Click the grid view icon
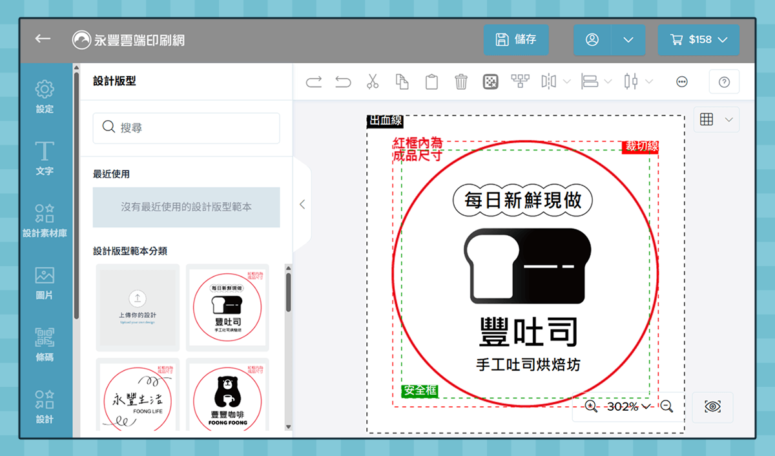This screenshot has width=775, height=456. point(707,119)
